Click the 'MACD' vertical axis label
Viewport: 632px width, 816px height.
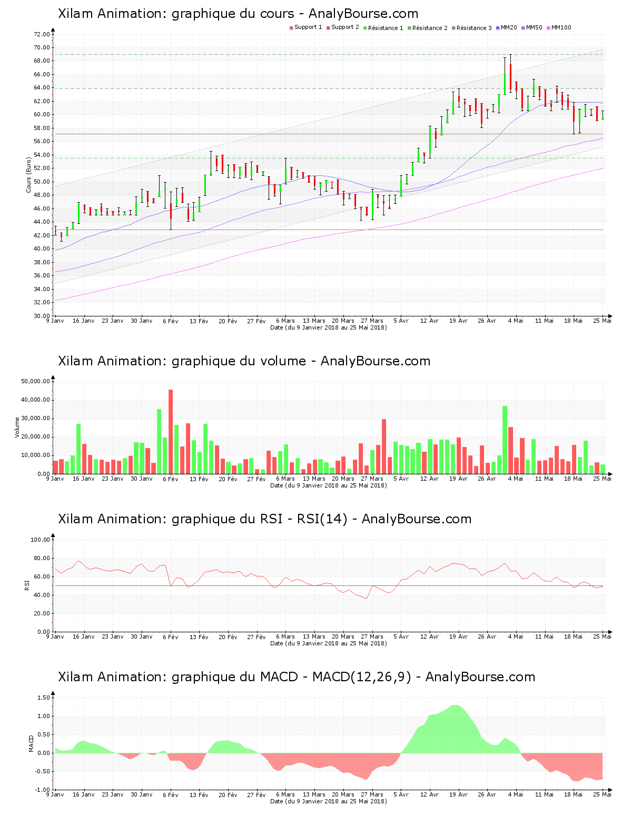click(x=31, y=743)
